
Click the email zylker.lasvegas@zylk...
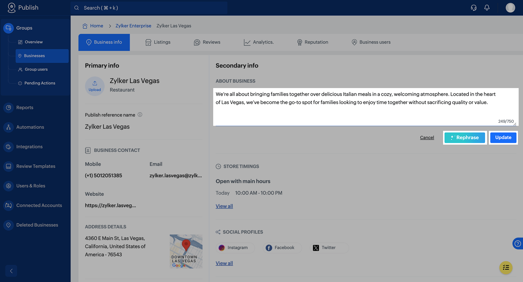pyautogui.click(x=175, y=176)
